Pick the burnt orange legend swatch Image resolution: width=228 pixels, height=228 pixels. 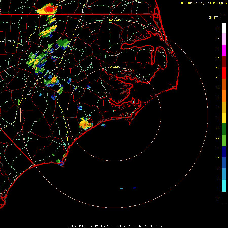point(224,84)
